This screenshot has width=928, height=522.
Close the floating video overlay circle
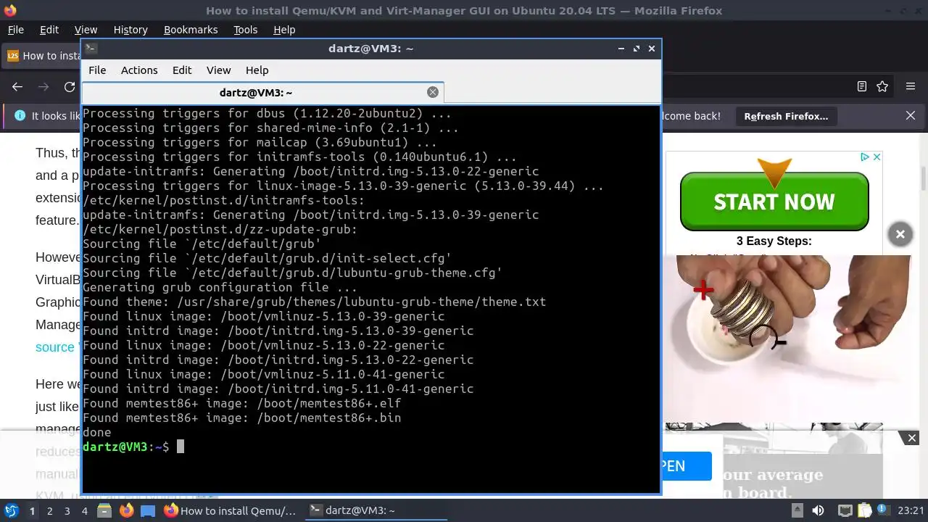900,234
